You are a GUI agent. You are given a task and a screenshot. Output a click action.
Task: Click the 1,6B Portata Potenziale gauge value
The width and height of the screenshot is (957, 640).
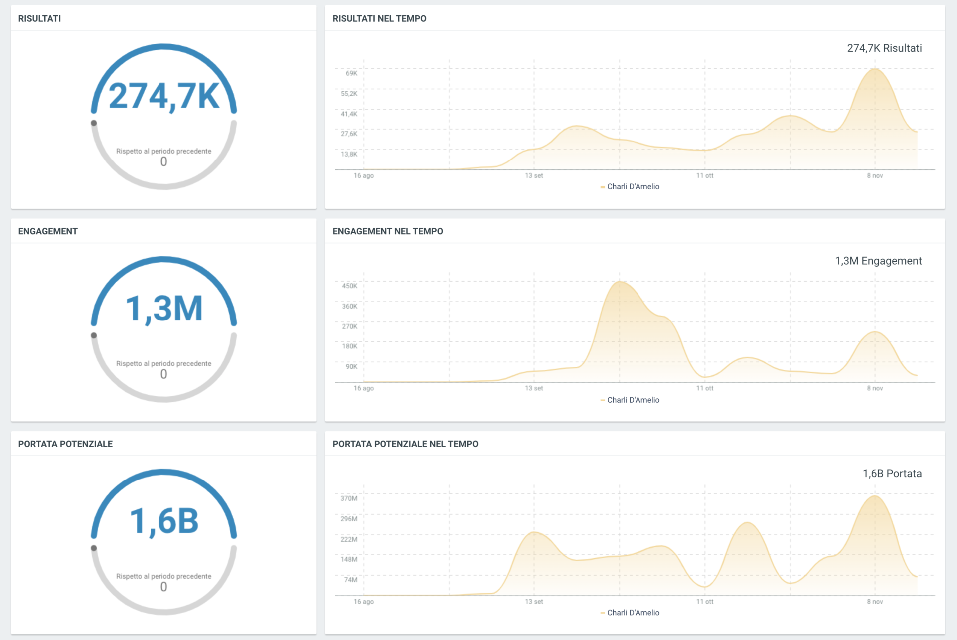point(164,521)
